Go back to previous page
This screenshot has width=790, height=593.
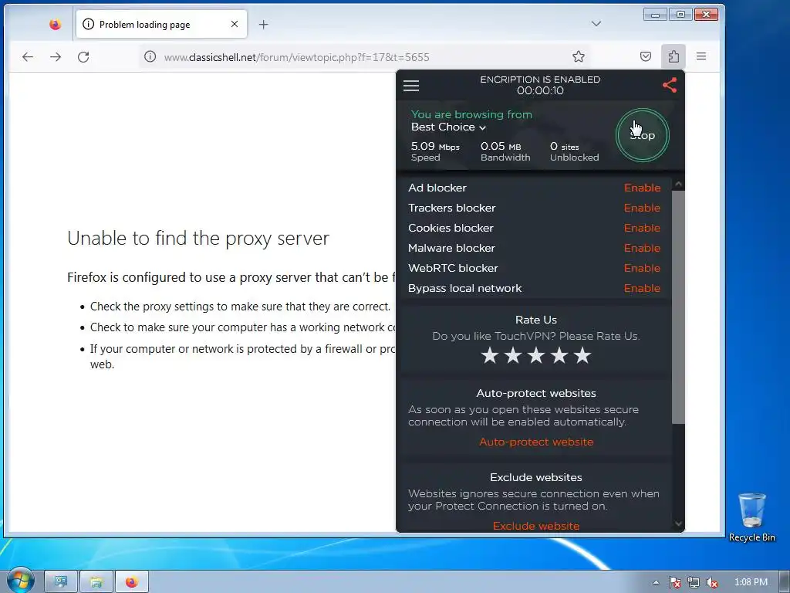pos(28,57)
